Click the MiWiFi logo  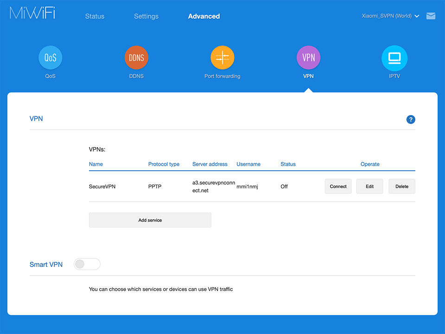click(x=32, y=14)
